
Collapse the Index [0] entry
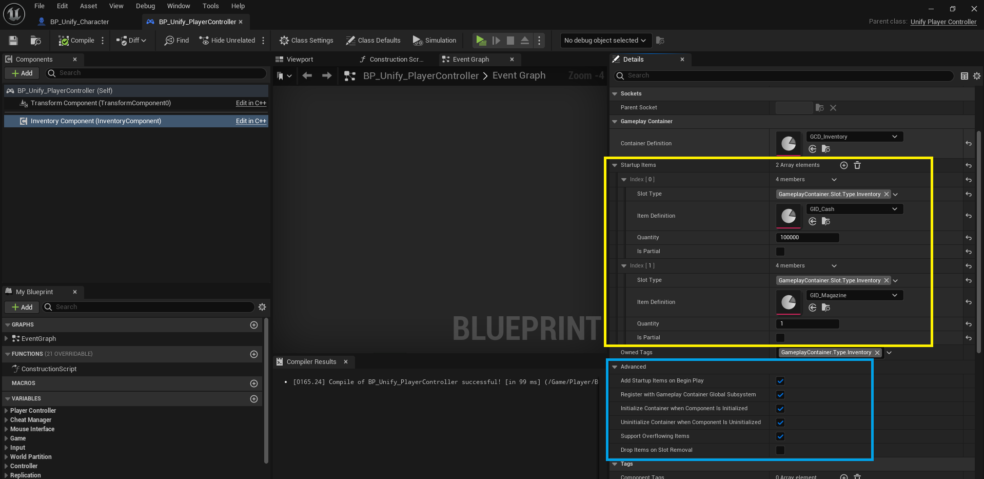[x=624, y=180]
